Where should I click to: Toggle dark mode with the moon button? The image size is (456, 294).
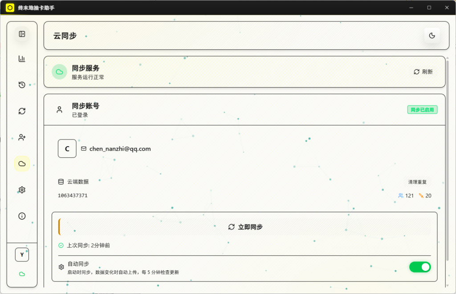coord(432,36)
